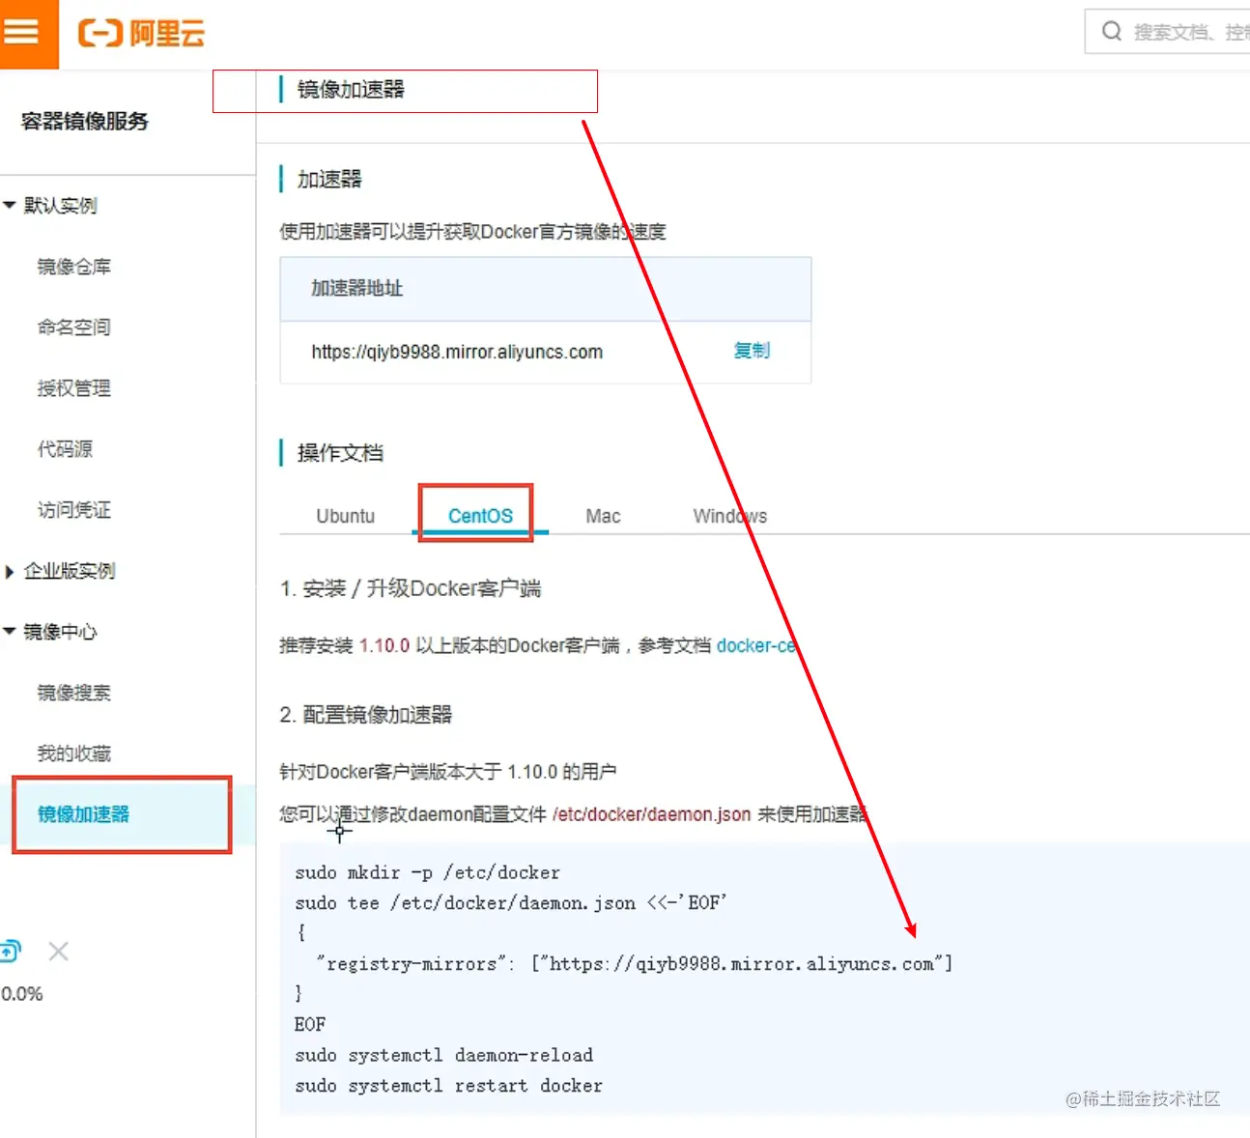Open the docker-ce reference link
Viewport: 1250px width, 1138px height.
coord(756,645)
